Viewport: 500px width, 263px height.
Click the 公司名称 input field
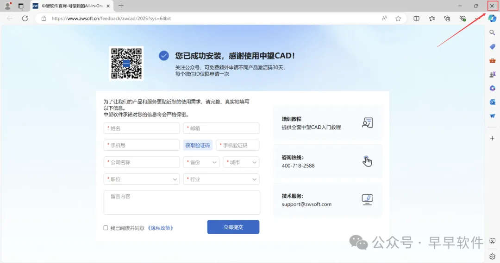point(142,162)
